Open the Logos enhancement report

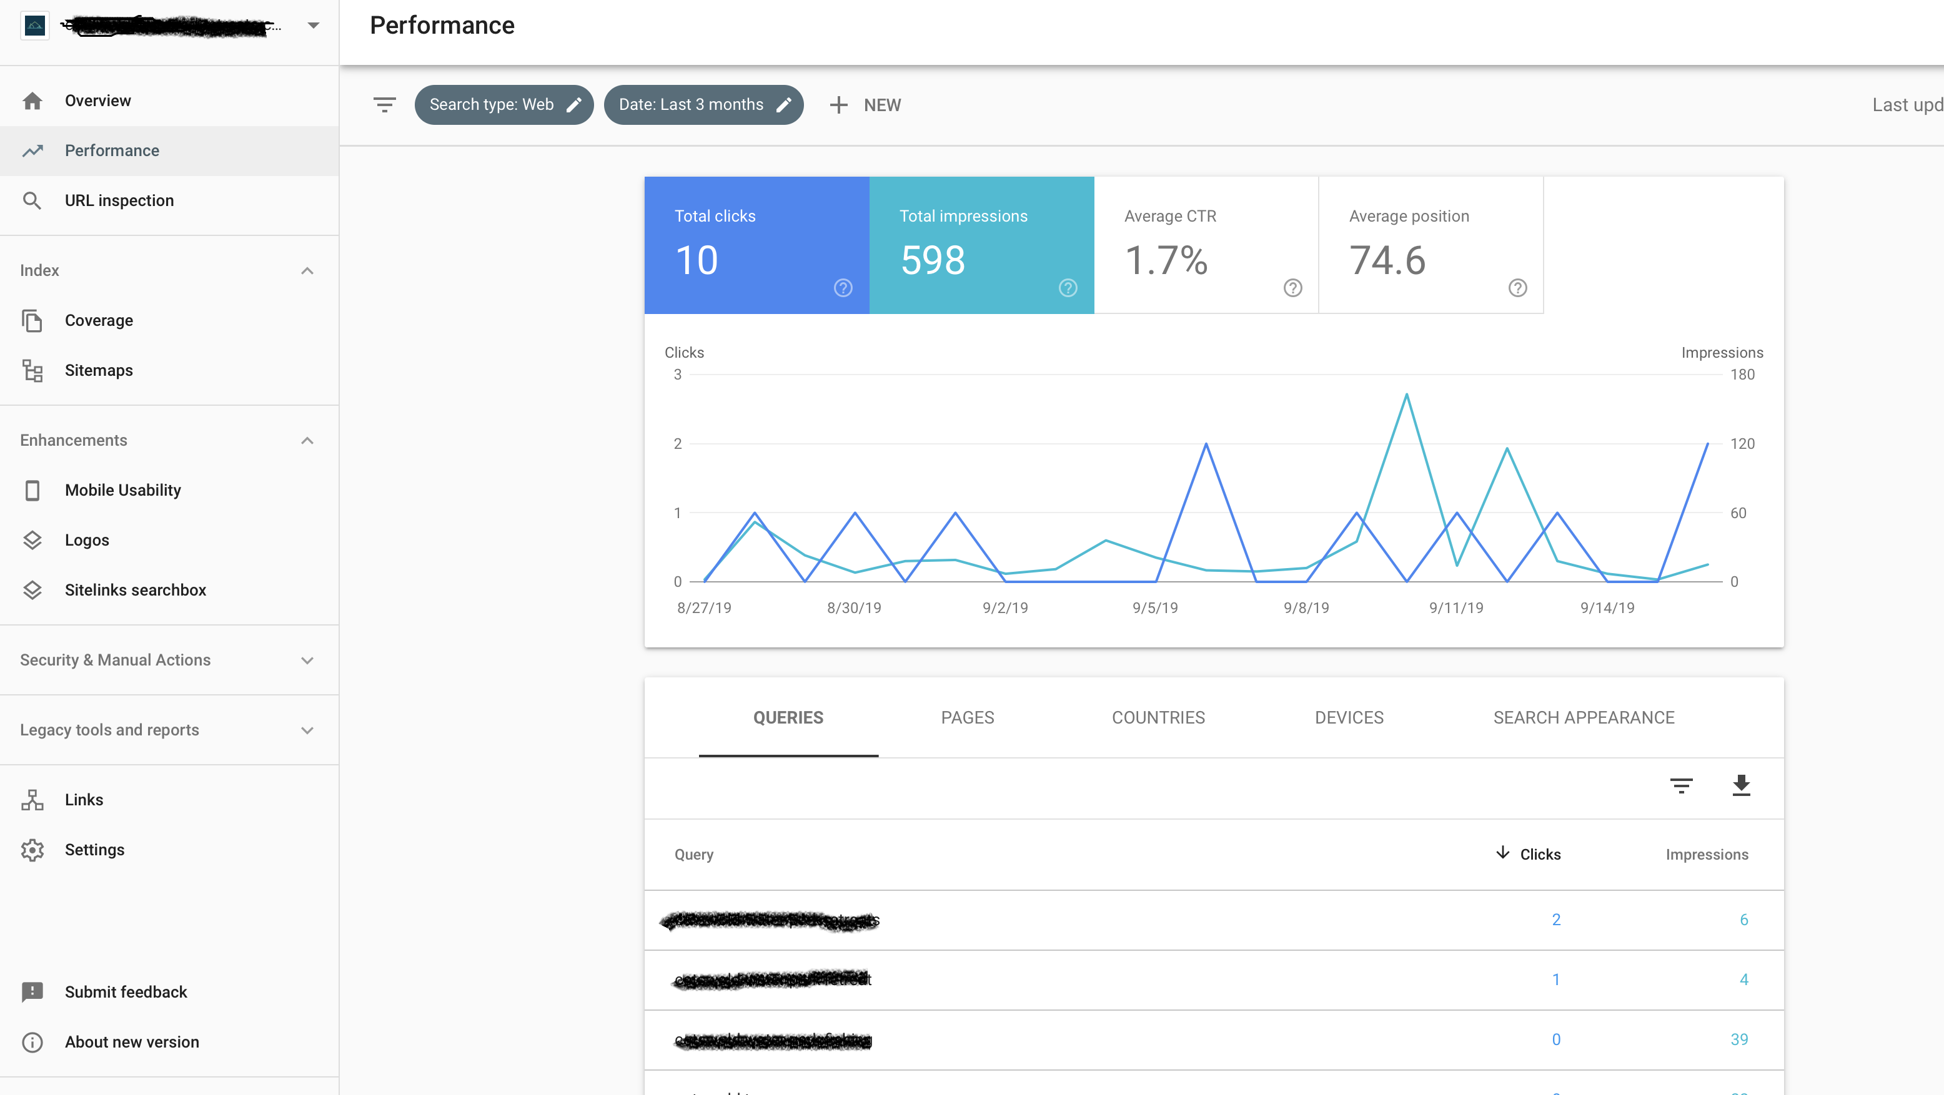(86, 539)
